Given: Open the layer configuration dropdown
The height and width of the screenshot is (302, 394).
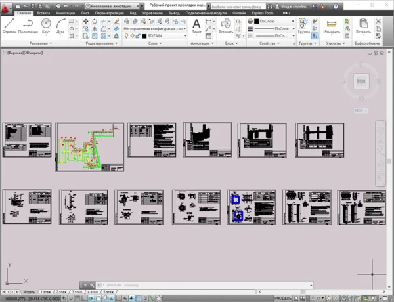Looking at the screenshot, I should coord(154,29).
